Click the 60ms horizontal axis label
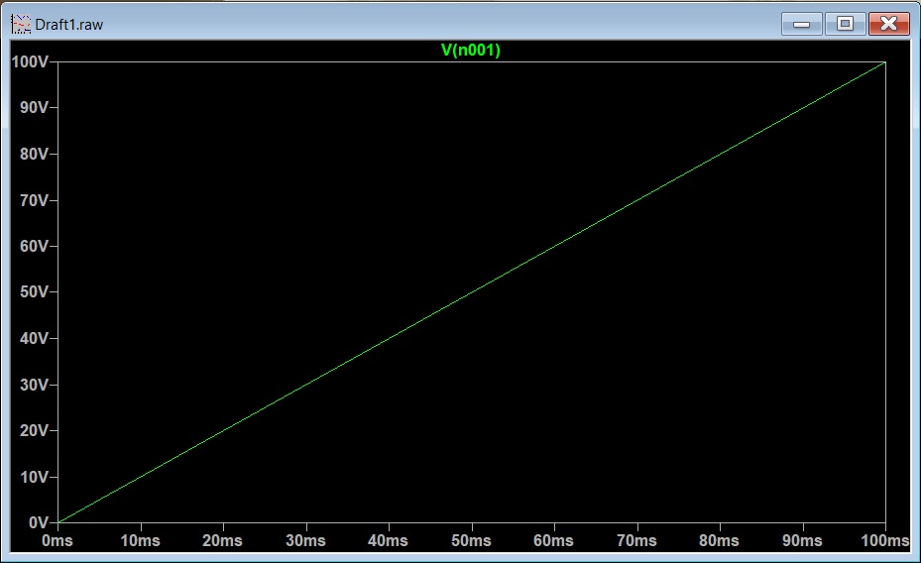This screenshot has width=921, height=563. [553, 540]
